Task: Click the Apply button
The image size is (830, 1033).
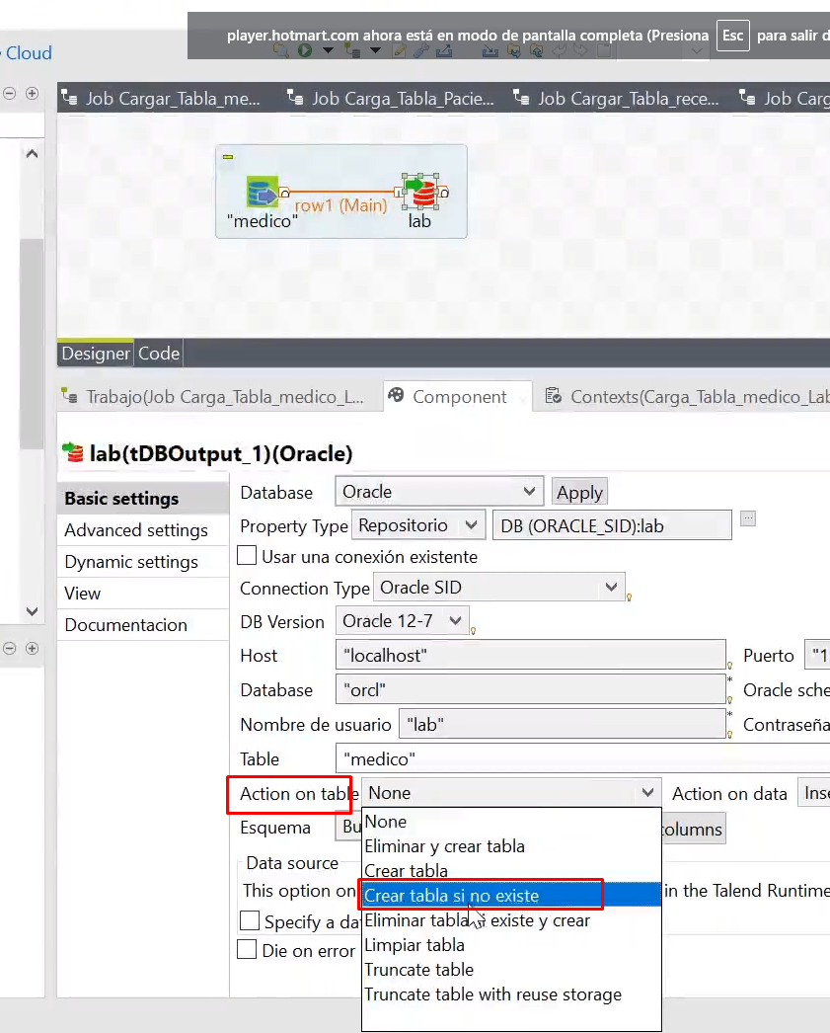Action: point(579,491)
